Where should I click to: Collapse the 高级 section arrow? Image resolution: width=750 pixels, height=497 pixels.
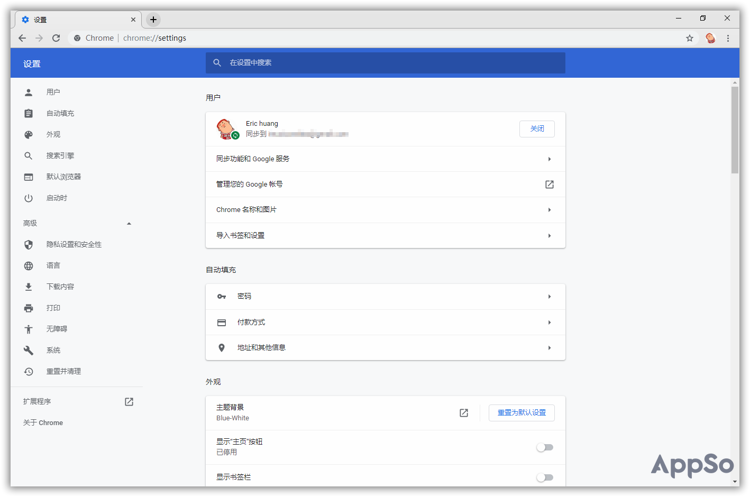click(x=129, y=224)
